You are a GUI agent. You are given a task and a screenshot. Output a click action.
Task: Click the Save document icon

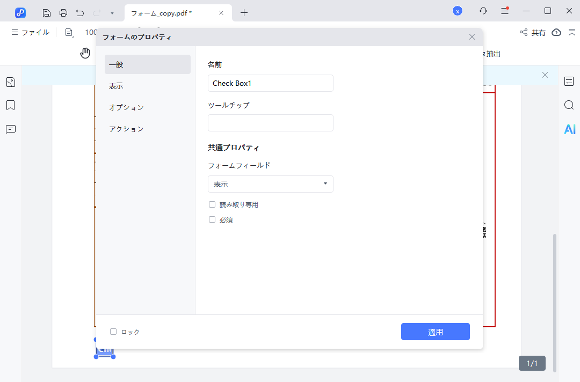click(x=46, y=11)
